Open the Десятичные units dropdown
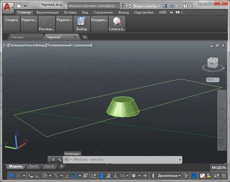The image size is (230, 182). pos(169,176)
